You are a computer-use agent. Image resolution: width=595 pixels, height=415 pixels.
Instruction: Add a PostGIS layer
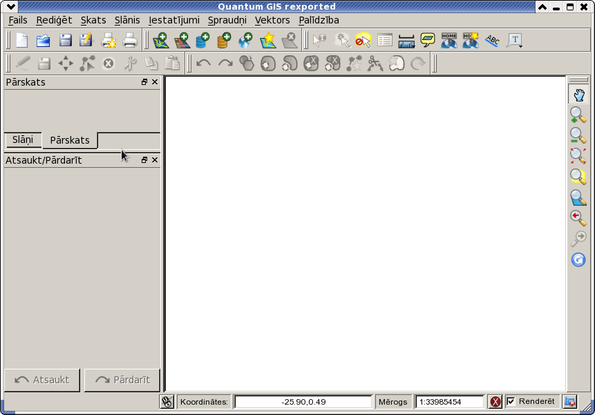[203, 40]
